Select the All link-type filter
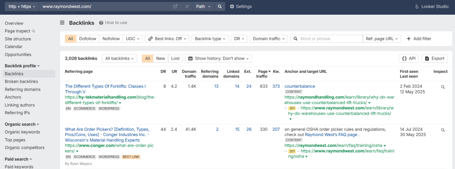The image size is (455, 169). [x=71, y=39]
